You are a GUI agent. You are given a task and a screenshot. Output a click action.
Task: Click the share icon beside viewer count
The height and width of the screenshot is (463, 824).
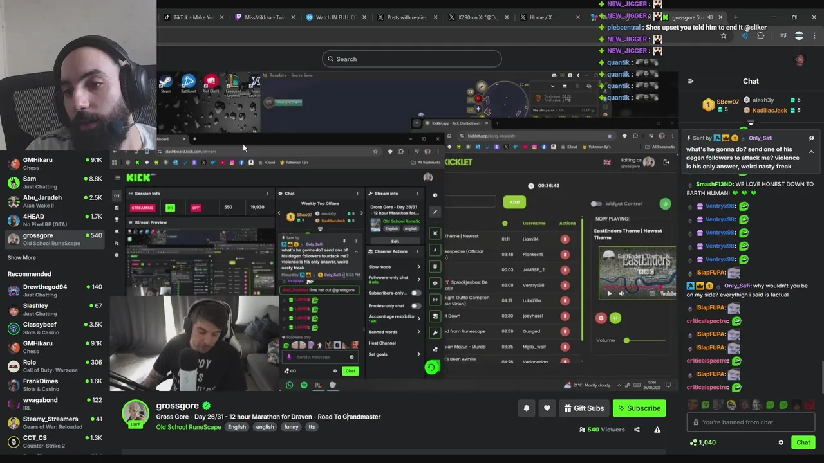coord(637,430)
